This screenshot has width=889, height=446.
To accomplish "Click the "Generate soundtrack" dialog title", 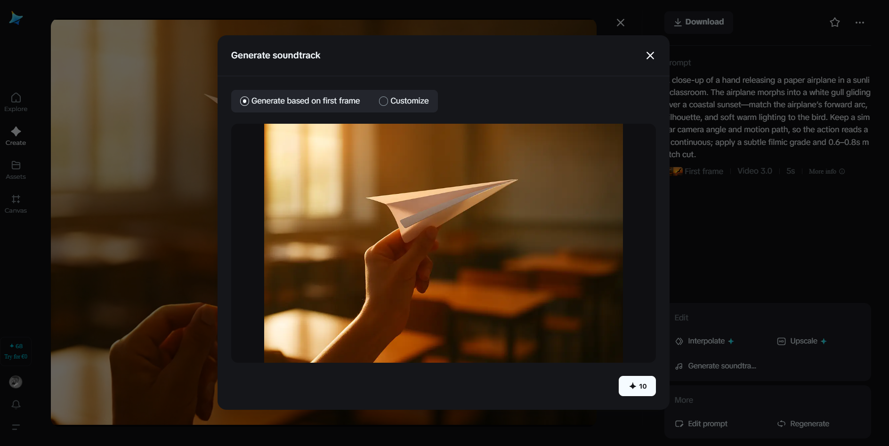I will click(275, 56).
